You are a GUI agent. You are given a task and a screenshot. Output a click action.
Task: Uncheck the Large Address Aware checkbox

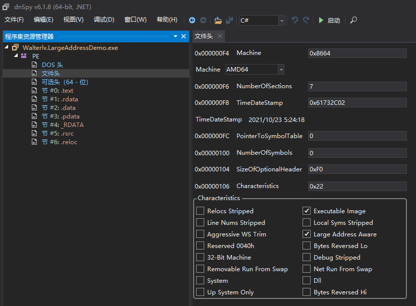307,234
